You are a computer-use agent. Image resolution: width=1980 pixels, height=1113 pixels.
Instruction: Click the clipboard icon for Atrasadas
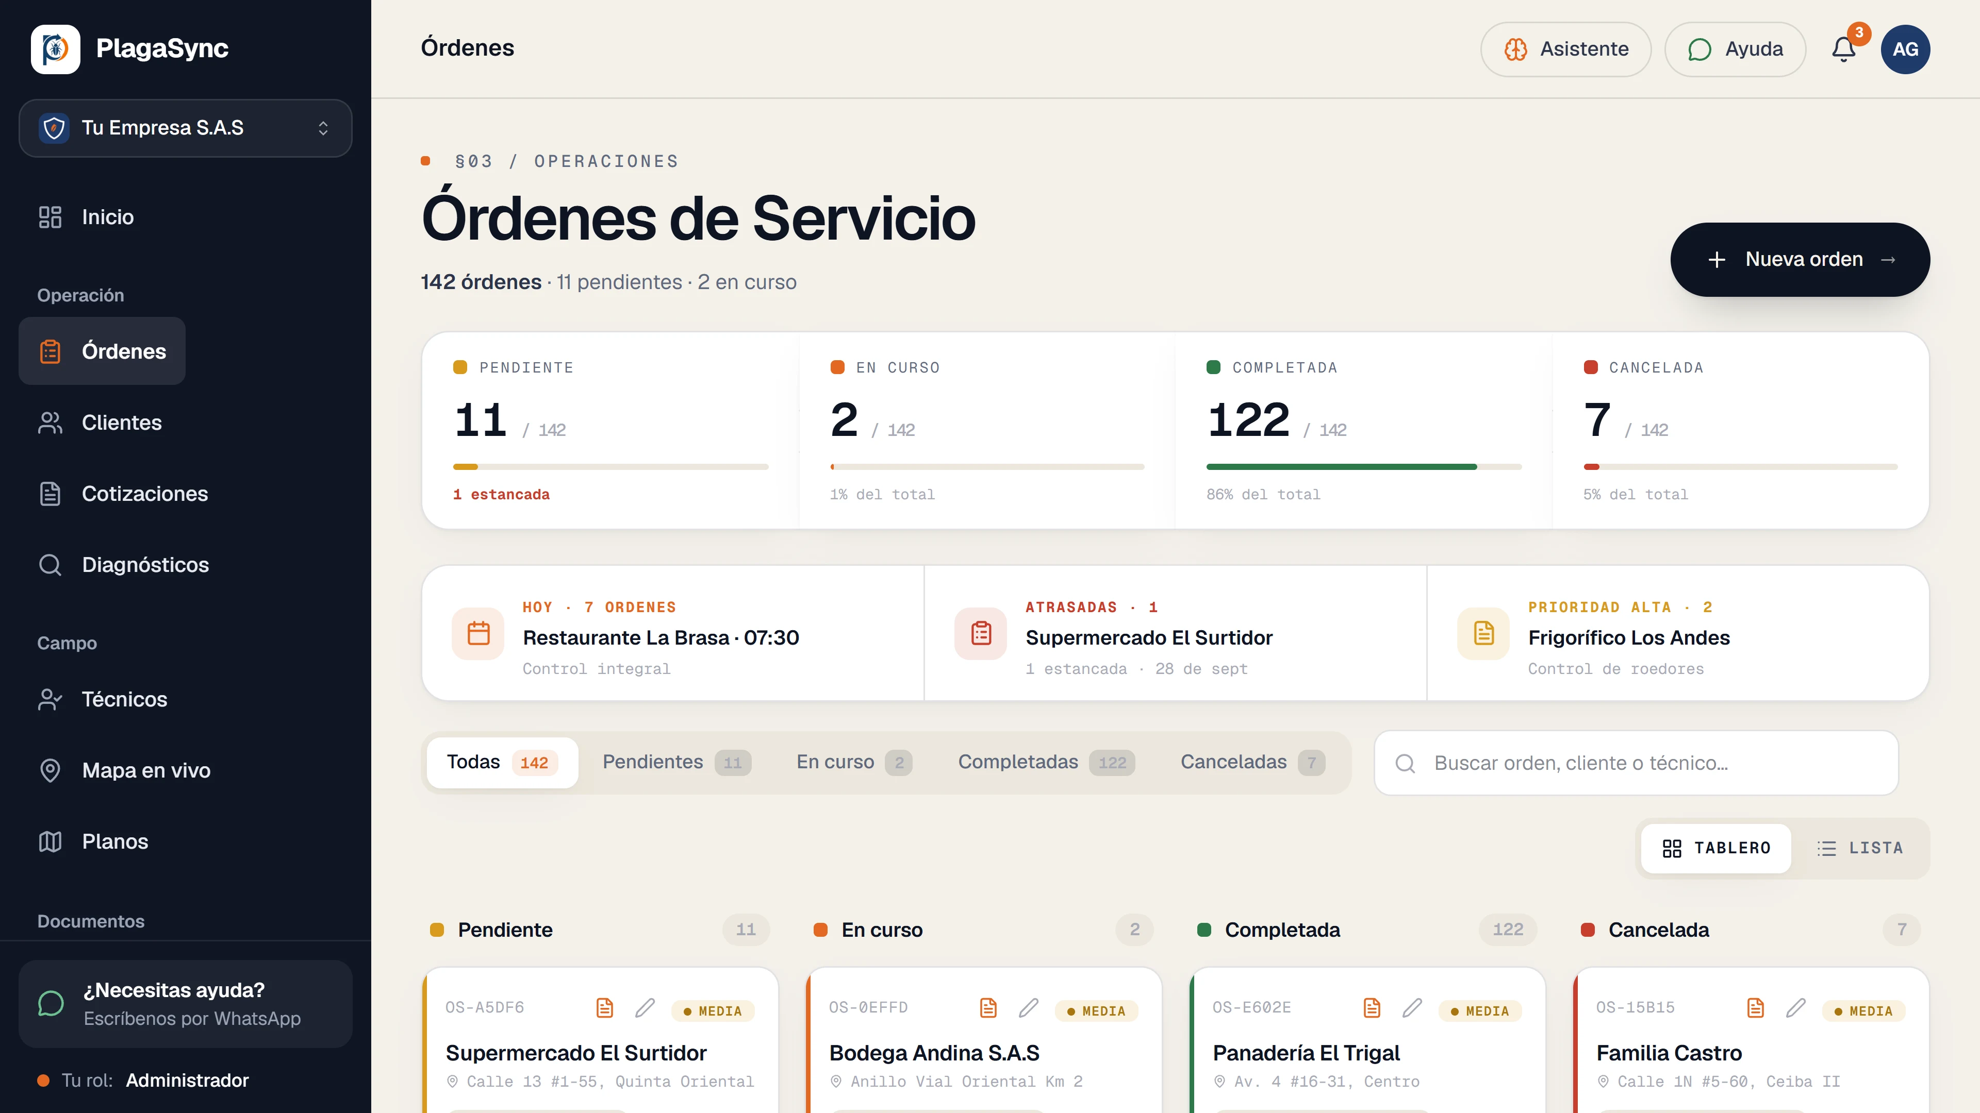pos(981,633)
